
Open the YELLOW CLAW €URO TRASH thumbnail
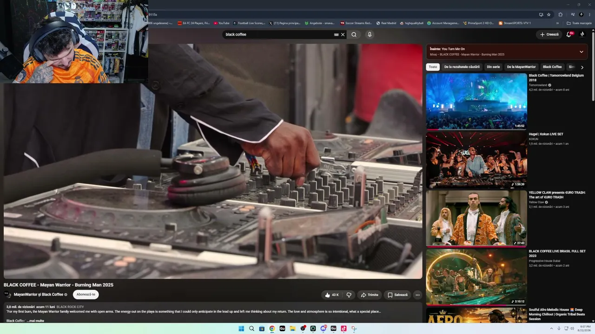(x=476, y=218)
